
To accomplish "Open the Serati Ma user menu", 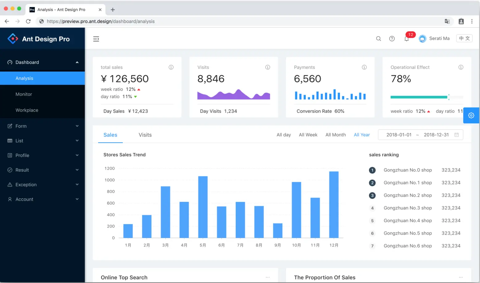I will coord(434,39).
